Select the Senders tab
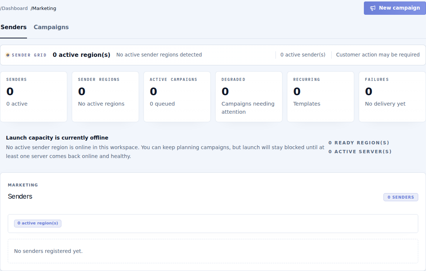This screenshot has height=271, width=426. click(x=13, y=27)
